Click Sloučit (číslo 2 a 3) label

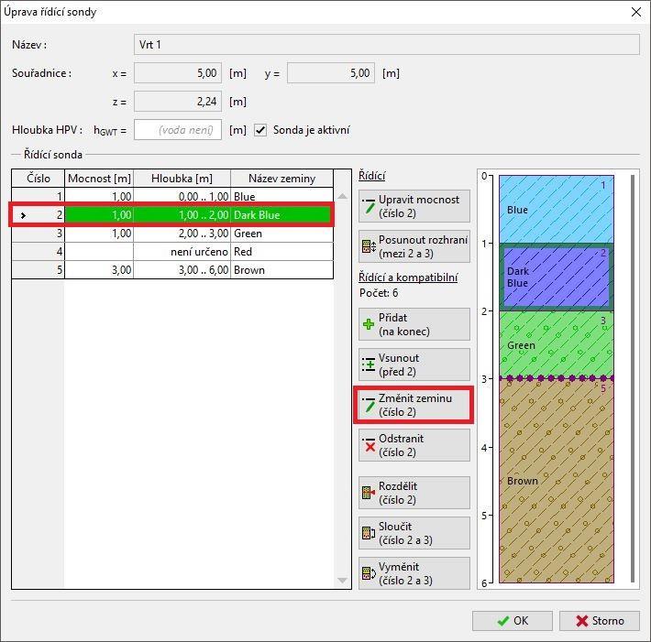click(405, 533)
